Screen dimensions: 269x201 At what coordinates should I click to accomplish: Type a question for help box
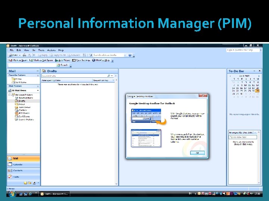(x=243, y=50)
